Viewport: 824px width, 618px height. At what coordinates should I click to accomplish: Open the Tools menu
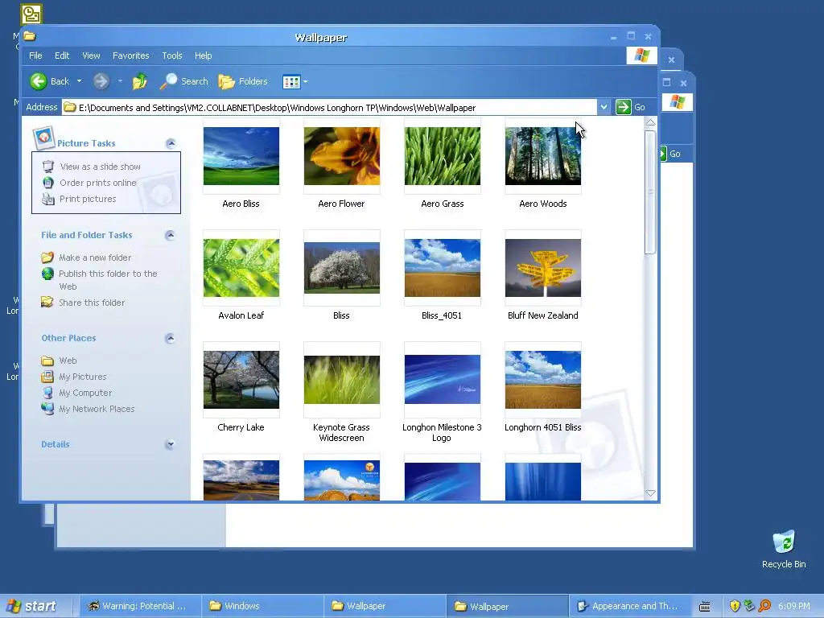[172, 56]
